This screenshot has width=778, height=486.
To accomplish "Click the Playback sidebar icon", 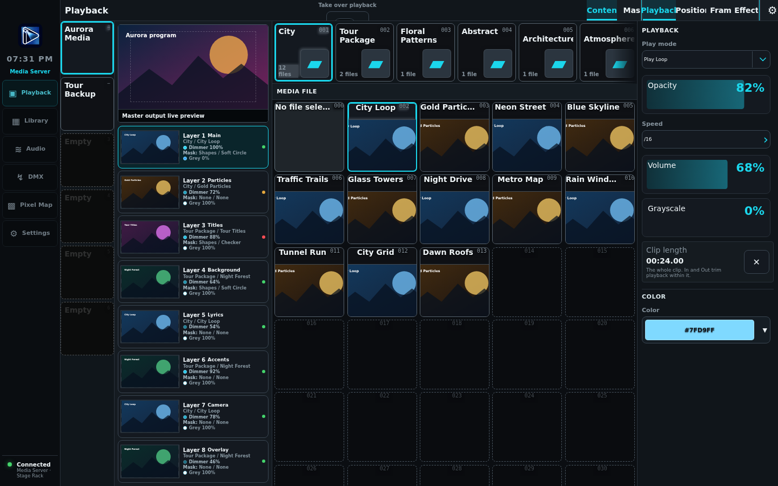I will (13, 93).
